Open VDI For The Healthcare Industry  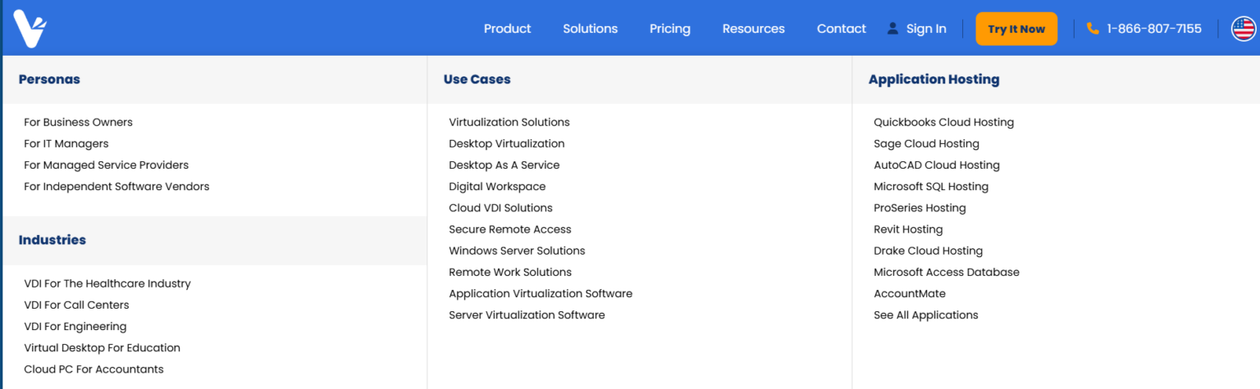107,283
